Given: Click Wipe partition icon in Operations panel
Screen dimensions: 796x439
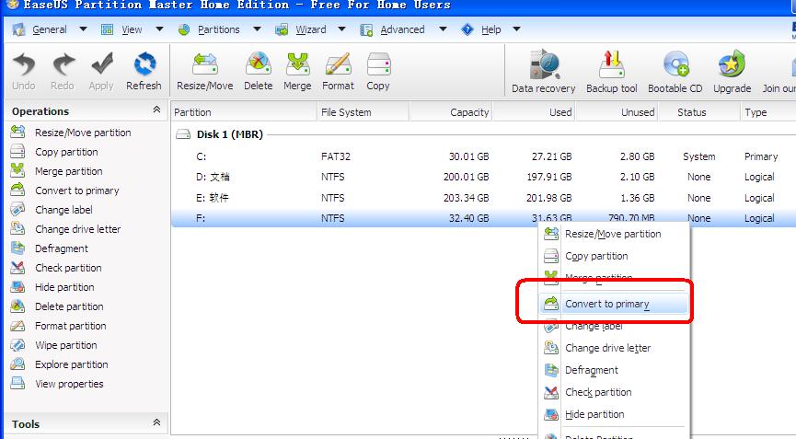Looking at the screenshot, I should click(x=17, y=344).
